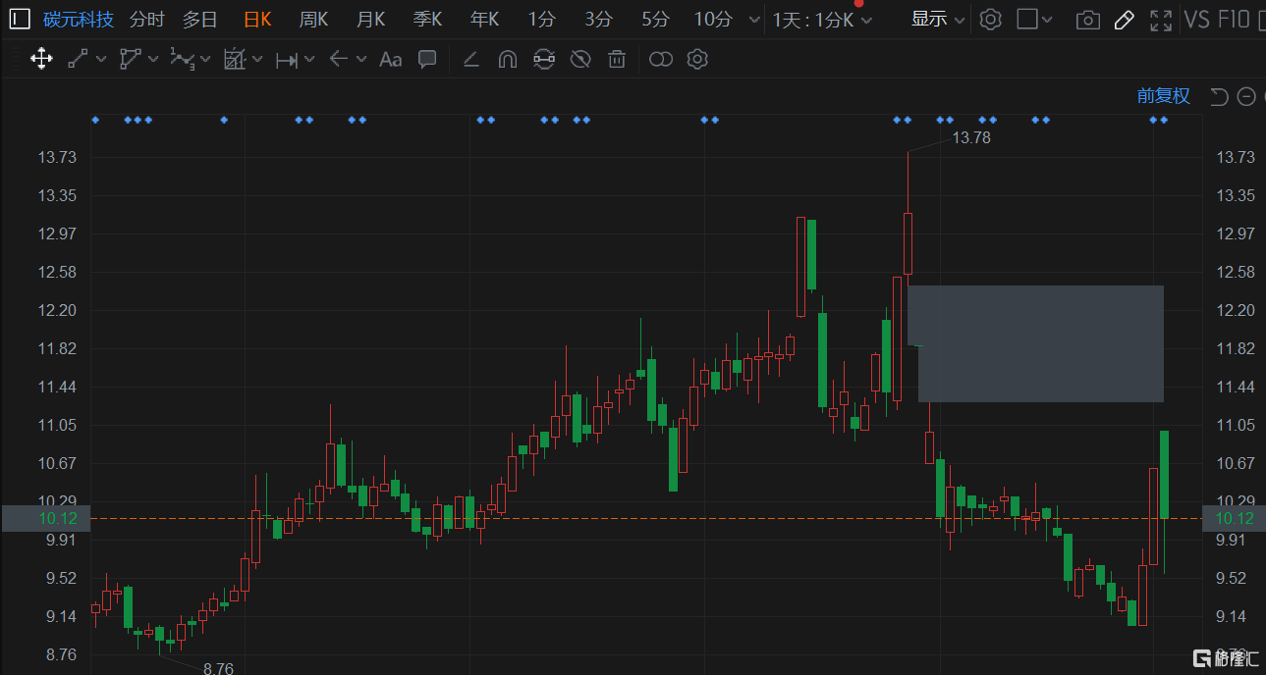Screen dimensions: 1266x675
Task: Select the trend line drawing tool
Action: click(78, 59)
